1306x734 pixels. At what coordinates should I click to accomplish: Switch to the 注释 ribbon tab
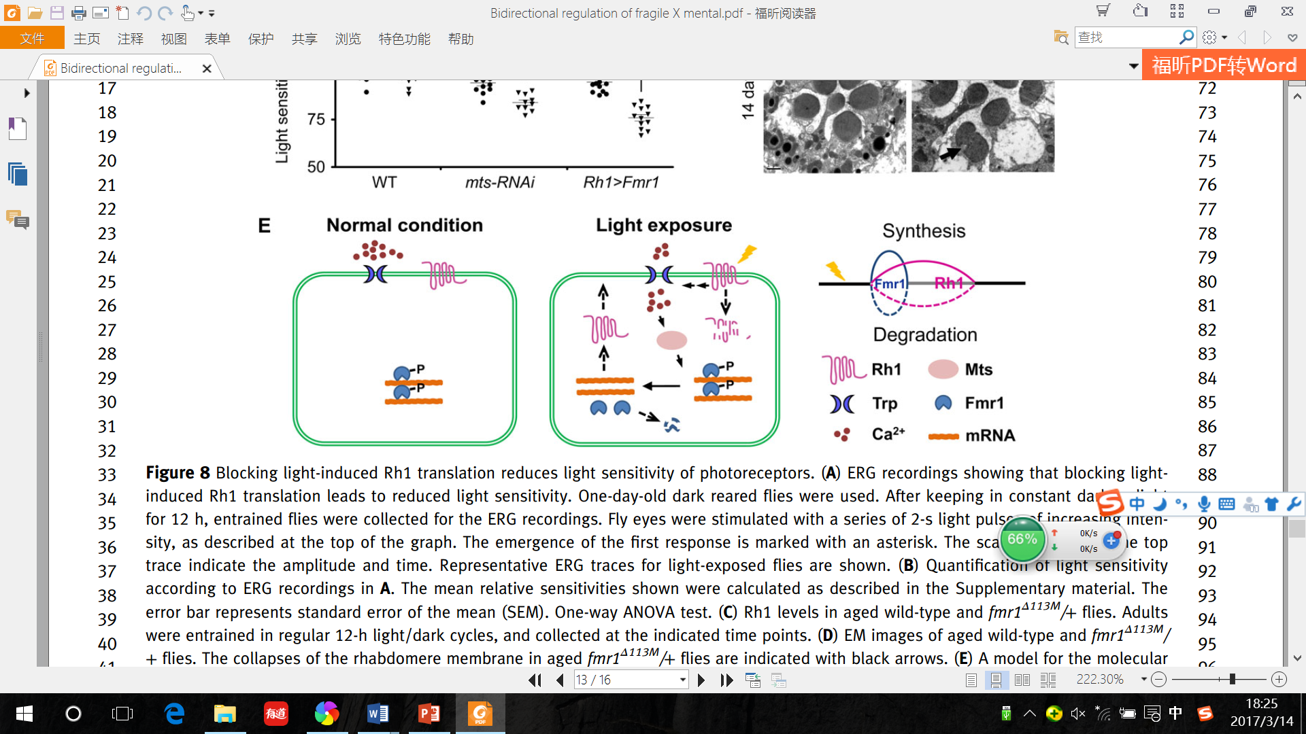131,39
